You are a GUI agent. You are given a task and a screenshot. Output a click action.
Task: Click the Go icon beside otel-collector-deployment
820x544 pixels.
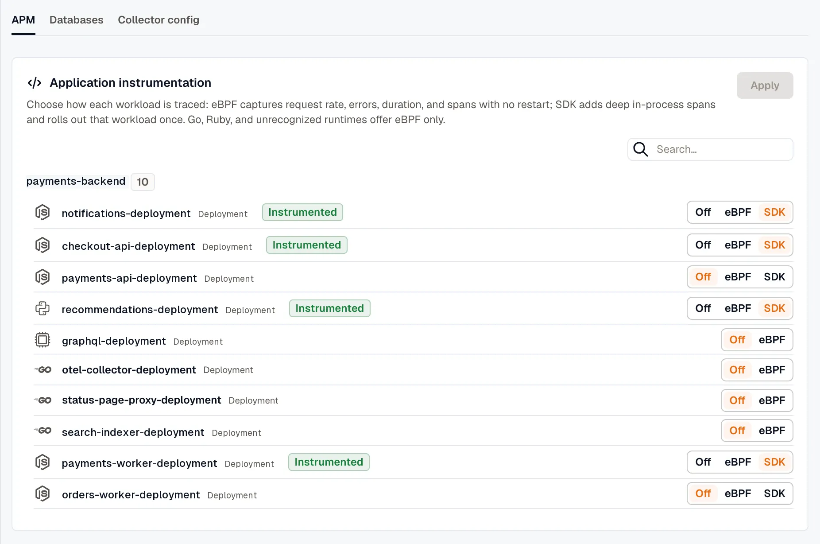point(43,369)
